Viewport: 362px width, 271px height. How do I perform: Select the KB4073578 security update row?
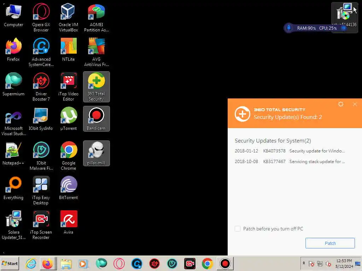click(x=290, y=151)
